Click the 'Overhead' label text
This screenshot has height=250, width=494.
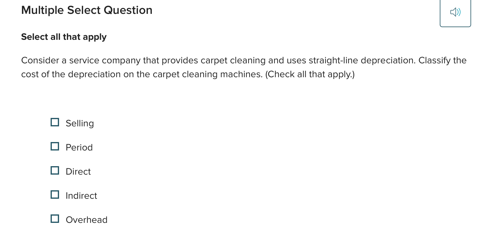[x=86, y=220]
